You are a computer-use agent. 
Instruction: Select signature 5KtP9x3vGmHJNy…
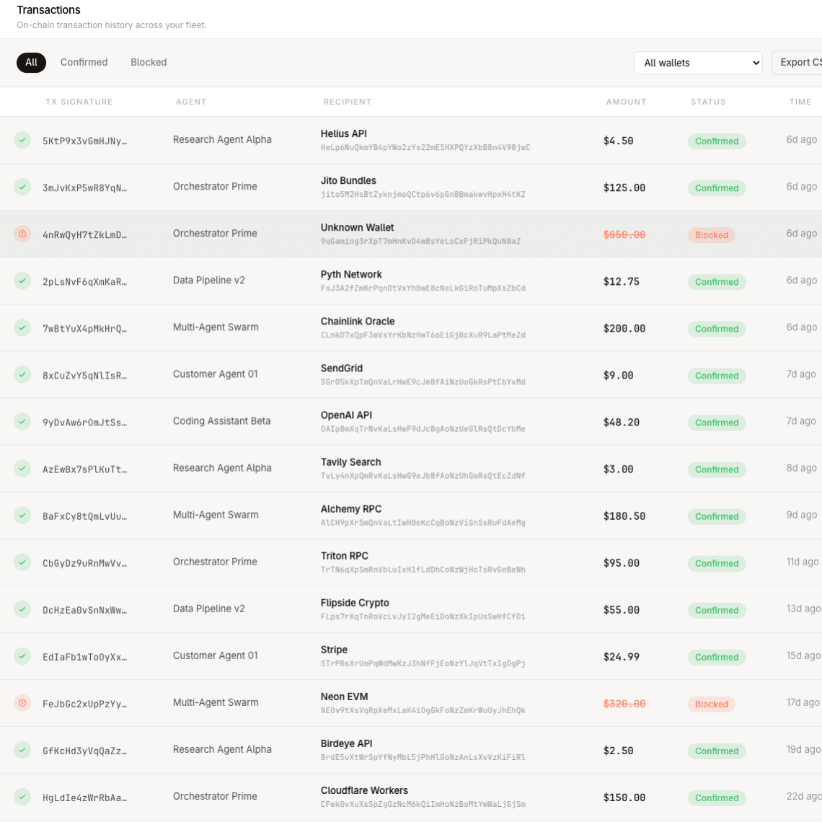(85, 141)
